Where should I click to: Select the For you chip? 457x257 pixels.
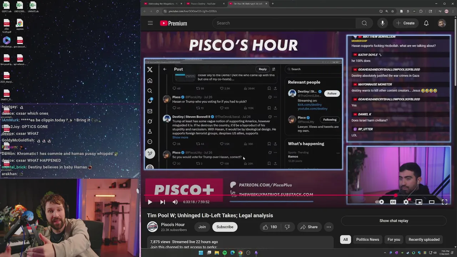(x=394, y=240)
